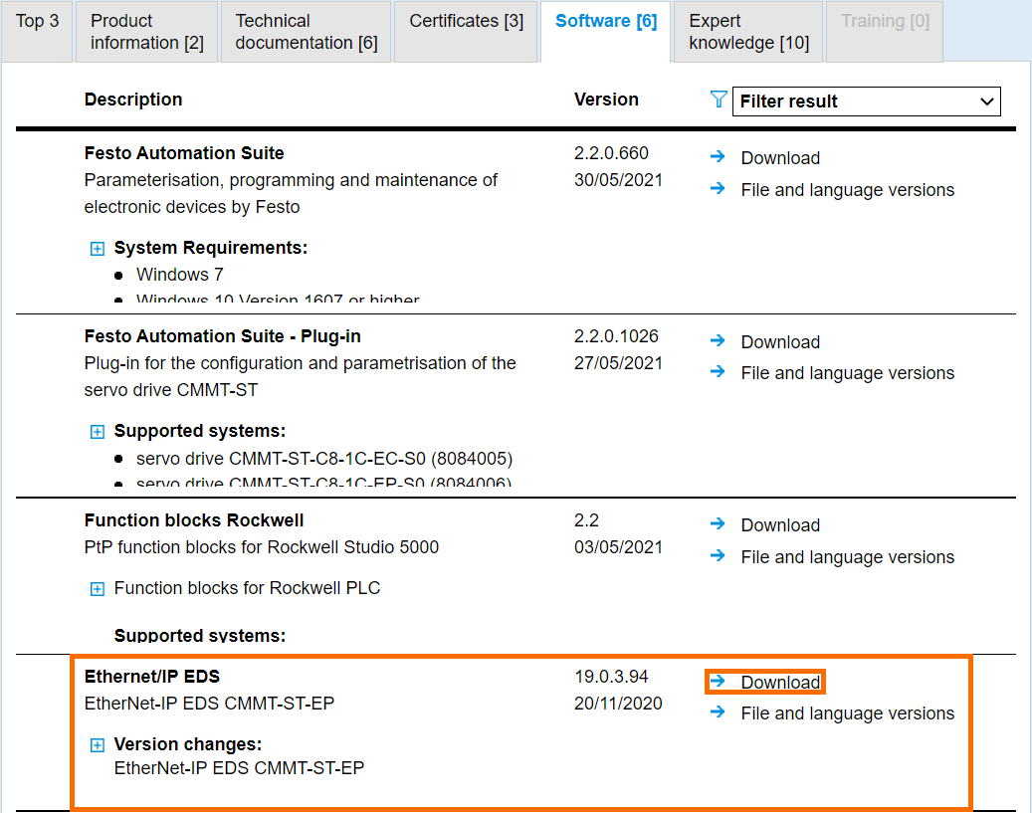Viewport: 1032px width, 813px height.
Task: Click arrow icon for Rockwell file versions
Action: point(718,556)
